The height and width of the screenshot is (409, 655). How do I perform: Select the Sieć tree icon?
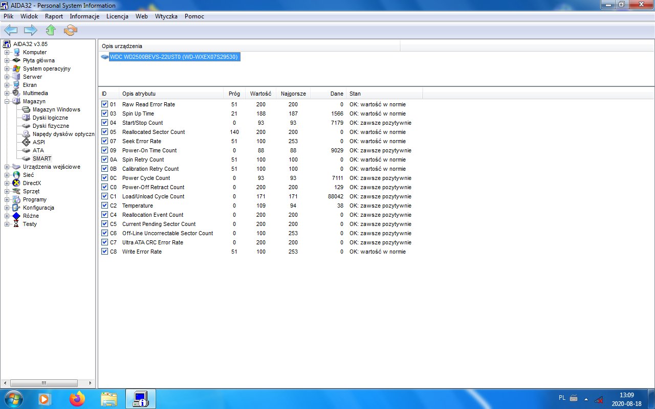(16, 175)
